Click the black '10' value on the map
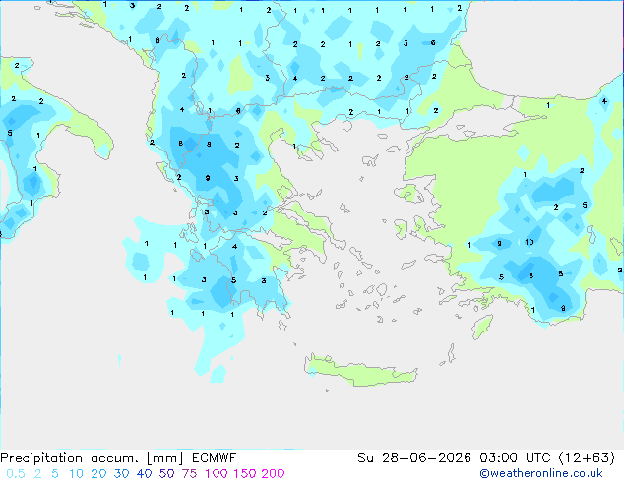Image resolution: width=624 pixels, height=482 pixels. (x=529, y=242)
